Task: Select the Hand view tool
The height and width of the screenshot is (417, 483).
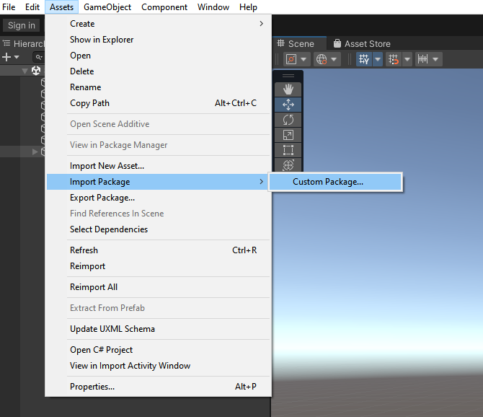Action: [288, 89]
